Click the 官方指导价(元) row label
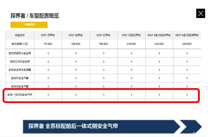The height and width of the screenshot is (137, 208). tap(20, 44)
